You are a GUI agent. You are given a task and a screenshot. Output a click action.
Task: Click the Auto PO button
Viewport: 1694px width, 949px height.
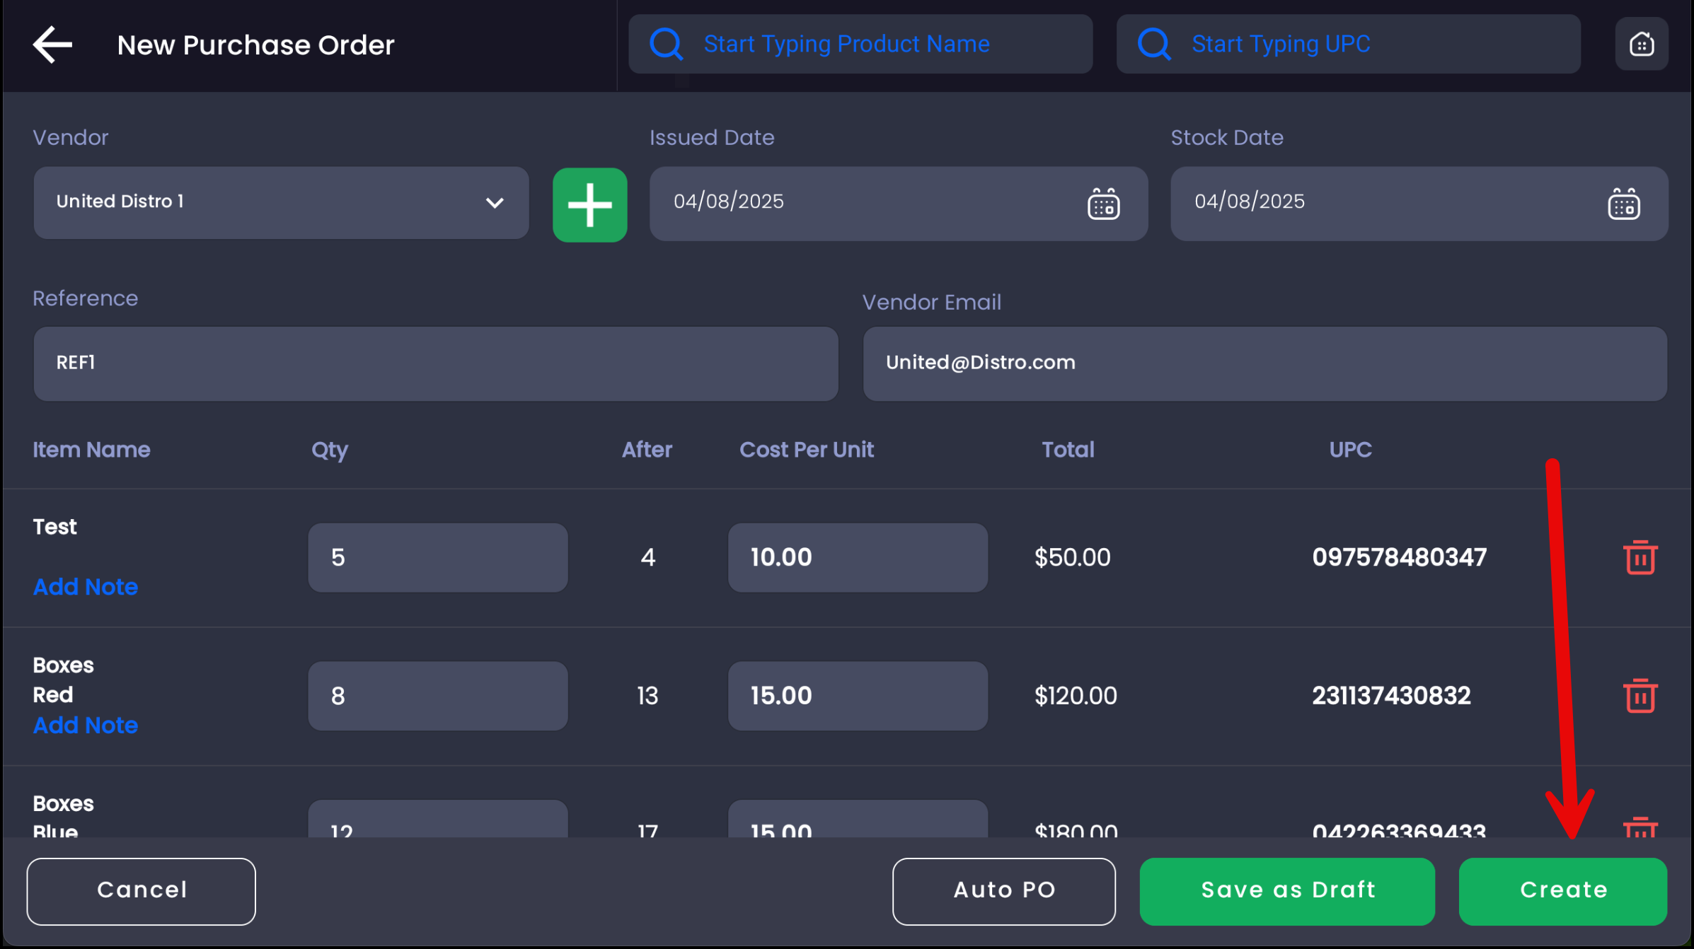[x=1003, y=890]
